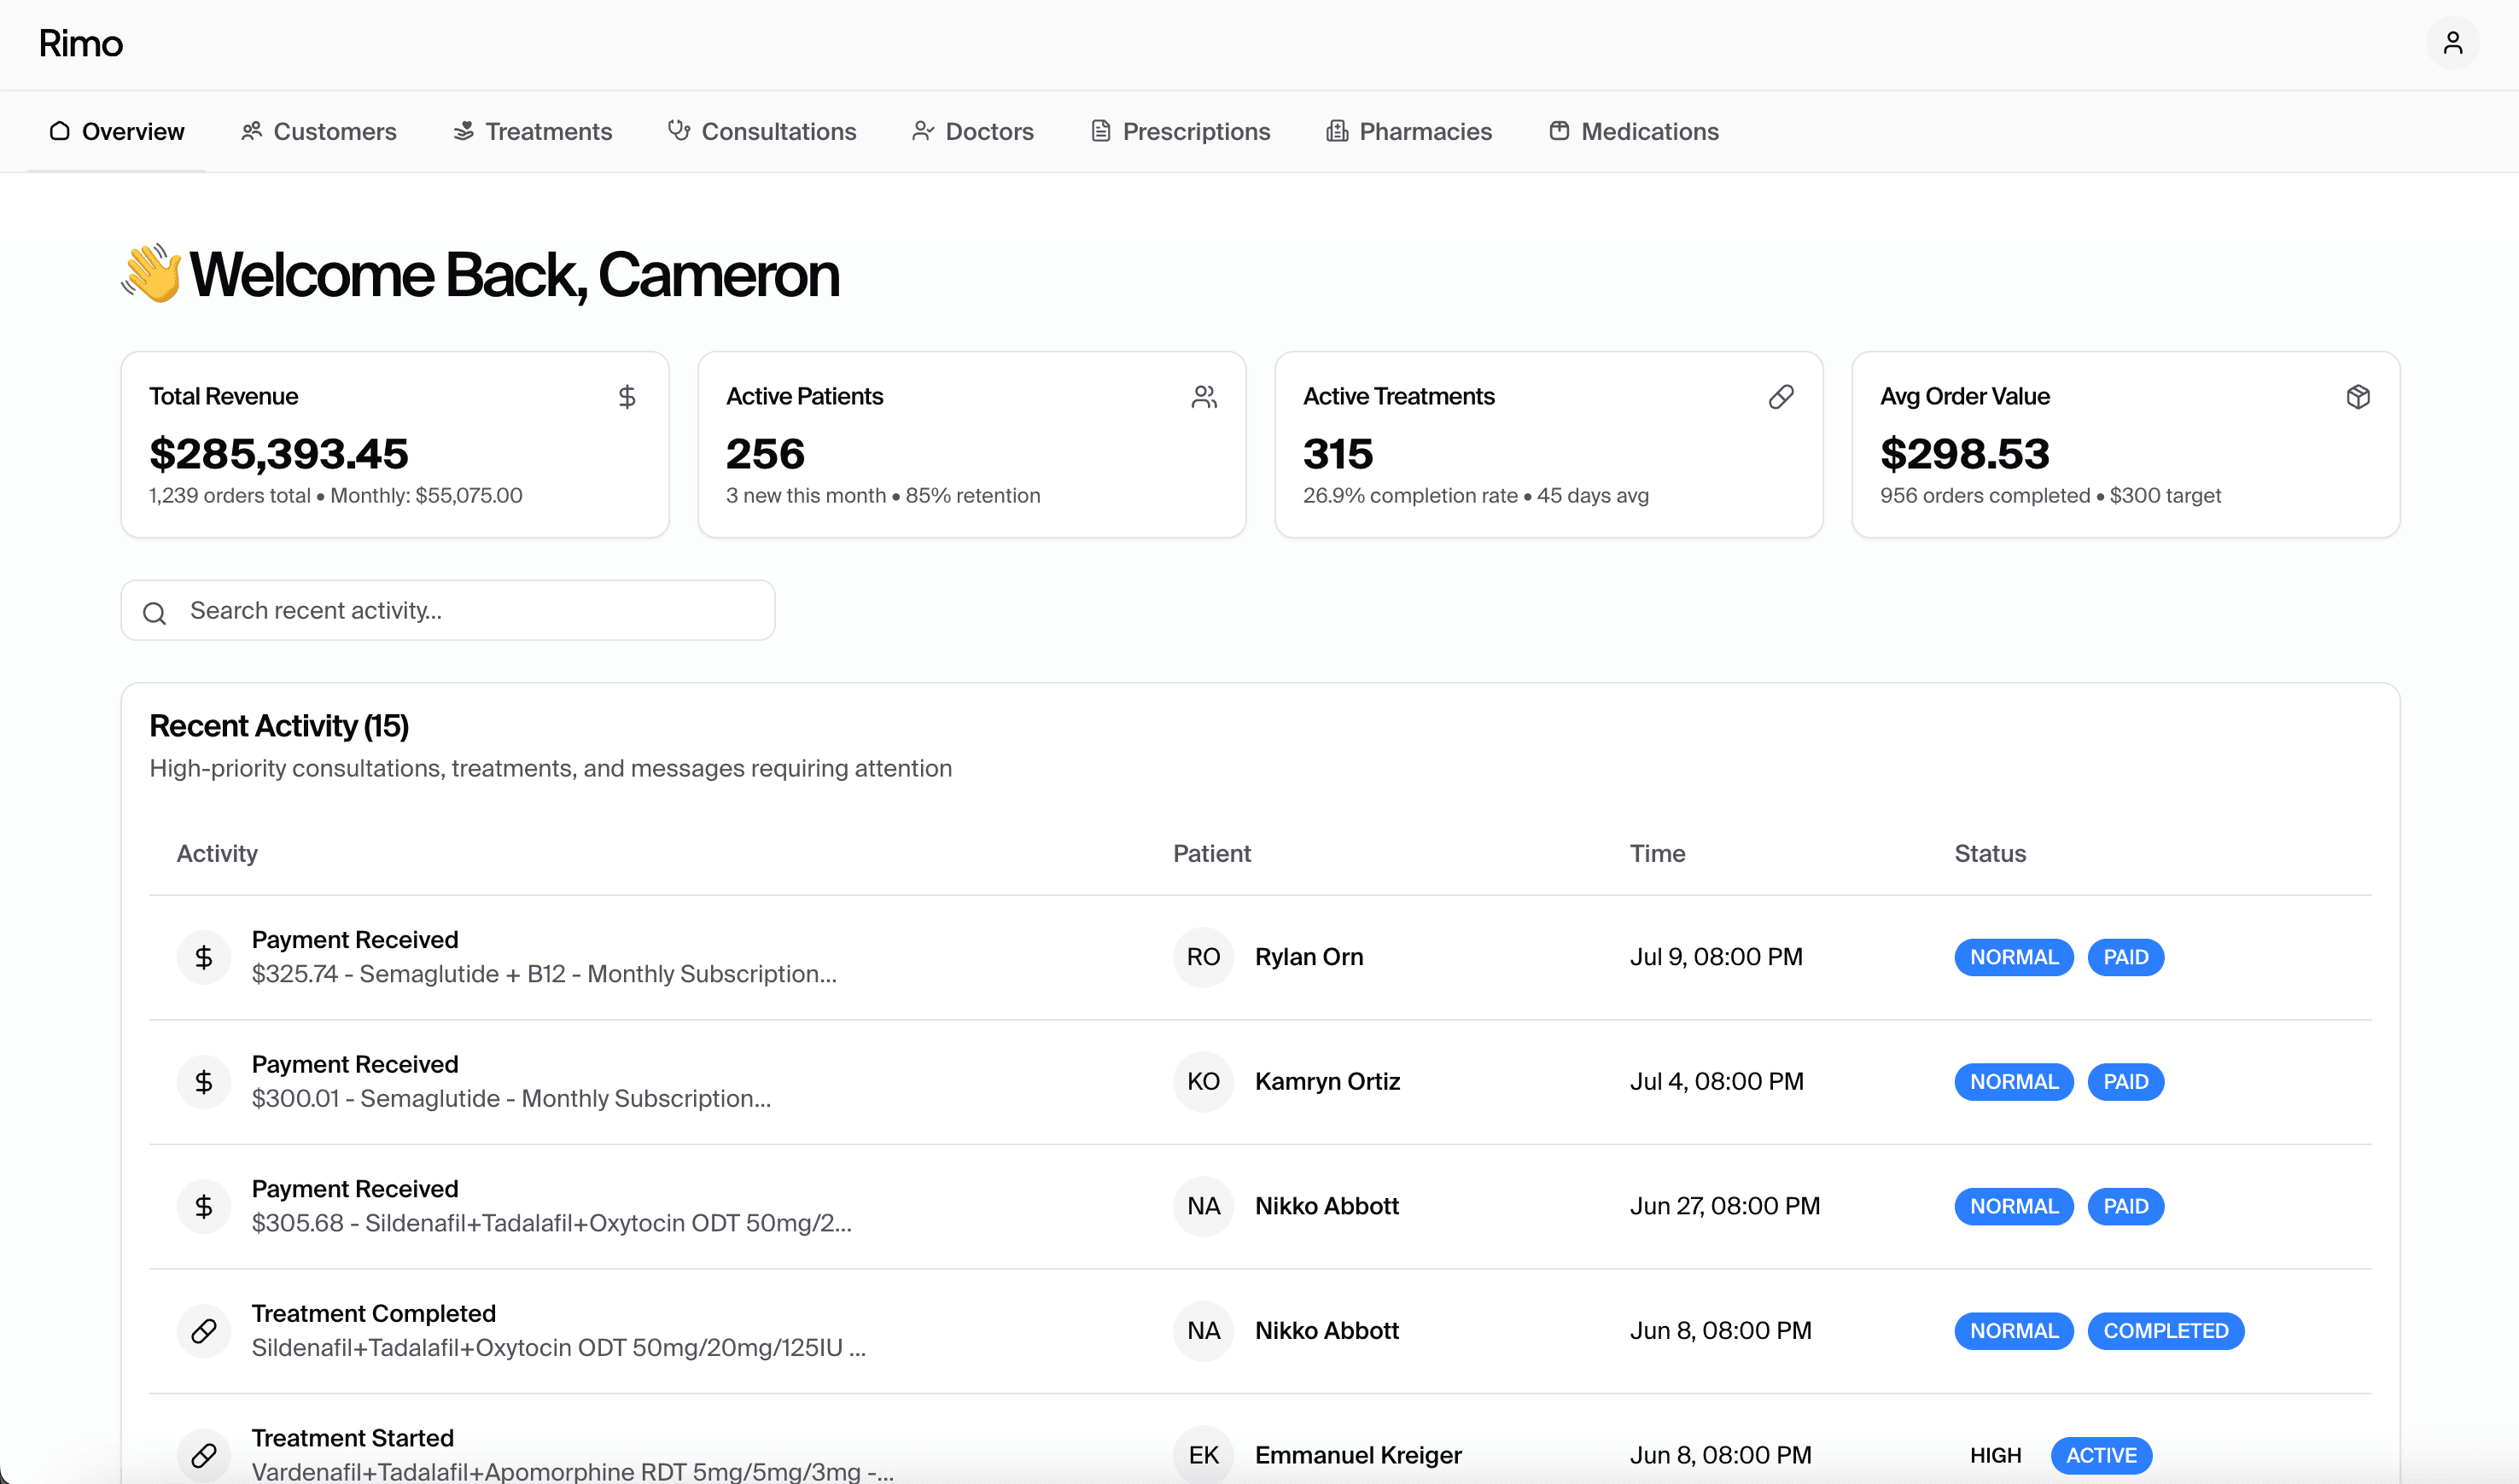Image resolution: width=2519 pixels, height=1484 pixels.
Task: Go to the Treatments tab
Action: (532, 131)
